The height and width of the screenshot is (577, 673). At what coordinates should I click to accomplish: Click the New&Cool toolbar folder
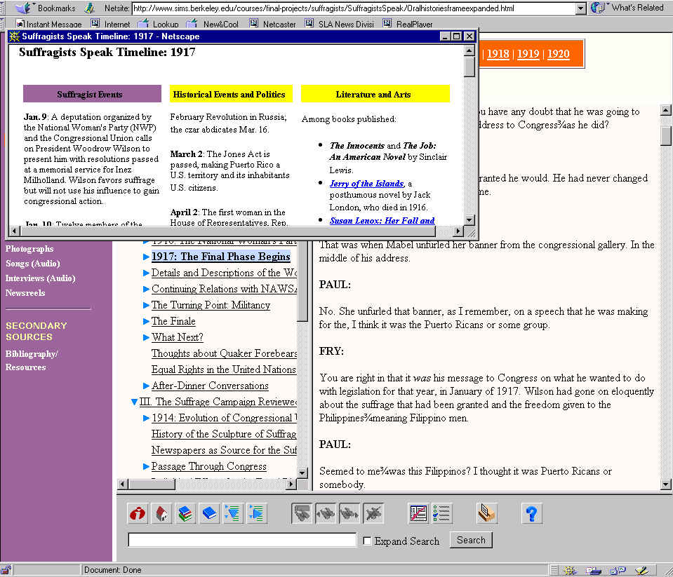[x=213, y=24]
